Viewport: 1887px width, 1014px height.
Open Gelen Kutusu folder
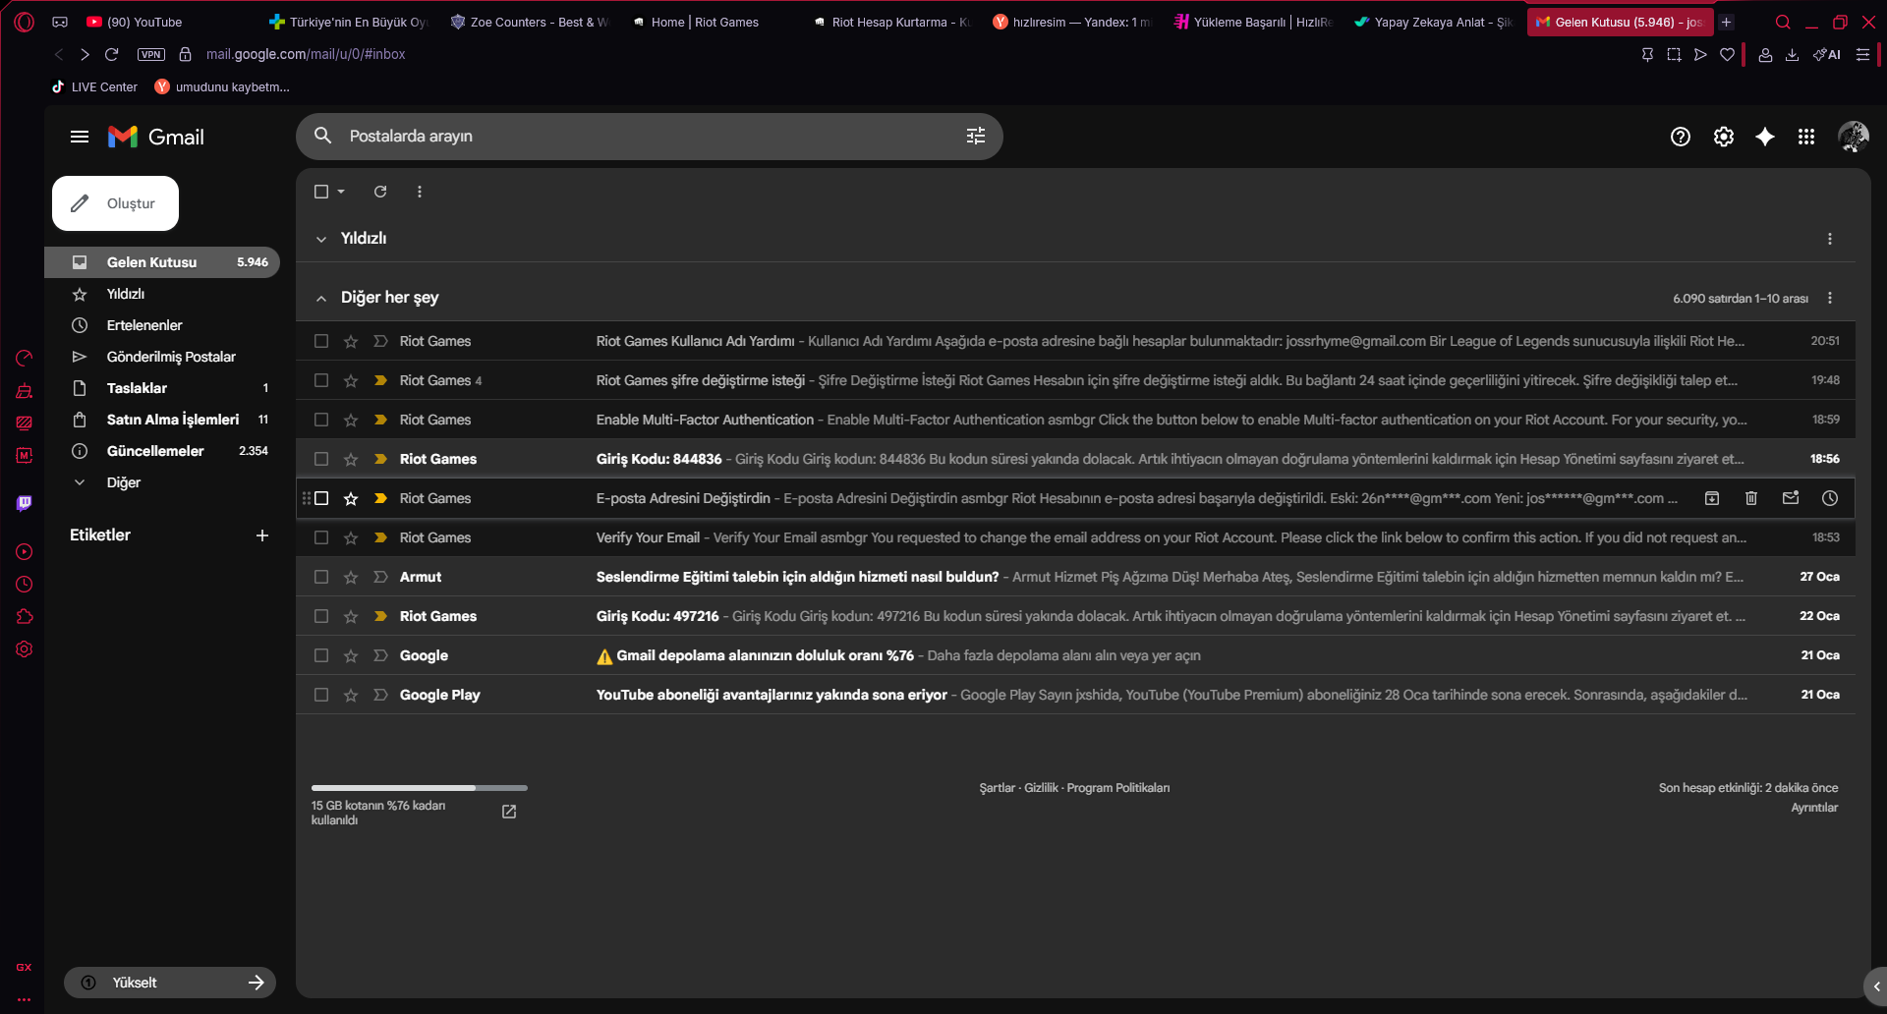[162, 262]
